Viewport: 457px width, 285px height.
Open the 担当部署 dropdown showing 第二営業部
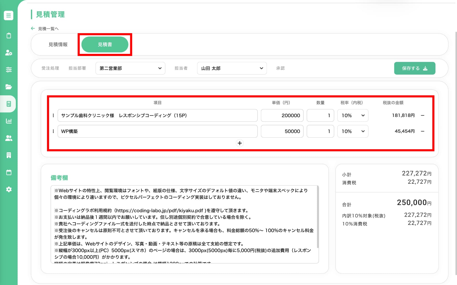[130, 68]
